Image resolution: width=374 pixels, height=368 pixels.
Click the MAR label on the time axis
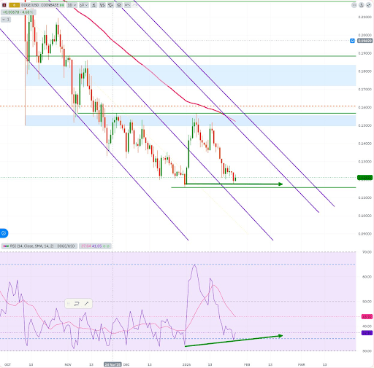[302, 364]
